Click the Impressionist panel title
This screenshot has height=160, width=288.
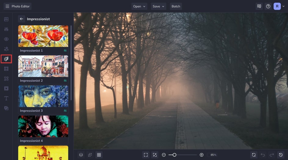click(38, 19)
